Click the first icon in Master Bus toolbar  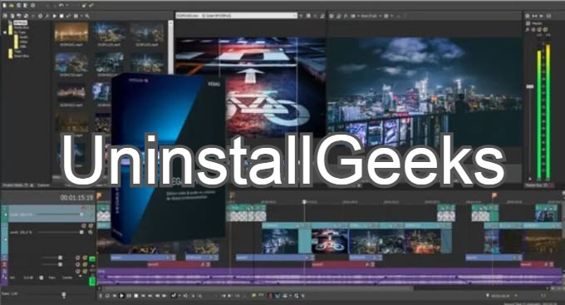528,16
